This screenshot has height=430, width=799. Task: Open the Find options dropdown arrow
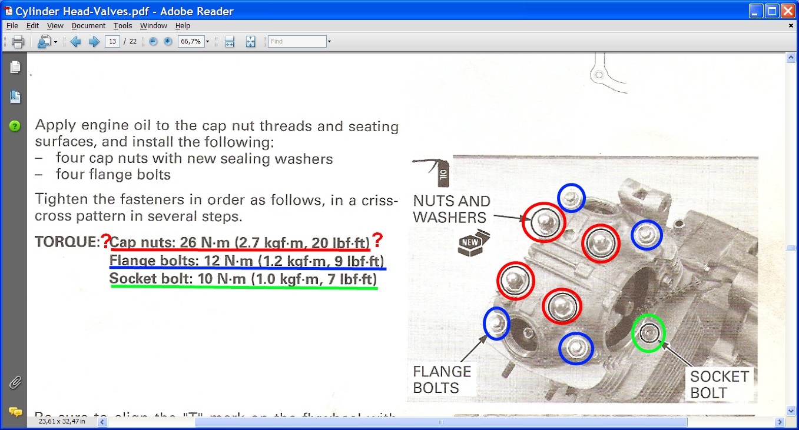click(x=329, y=42)
